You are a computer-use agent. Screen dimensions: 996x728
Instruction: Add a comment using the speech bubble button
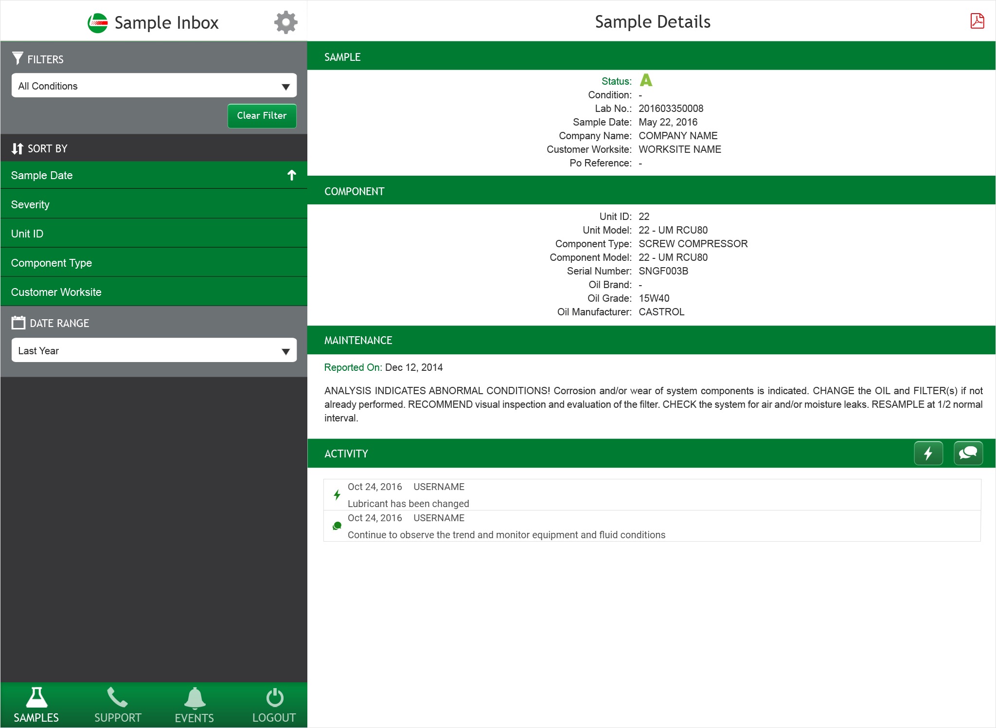coord(968,453)
